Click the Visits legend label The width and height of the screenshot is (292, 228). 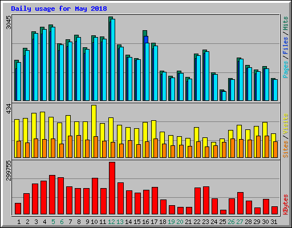click(x=286, y=124)
